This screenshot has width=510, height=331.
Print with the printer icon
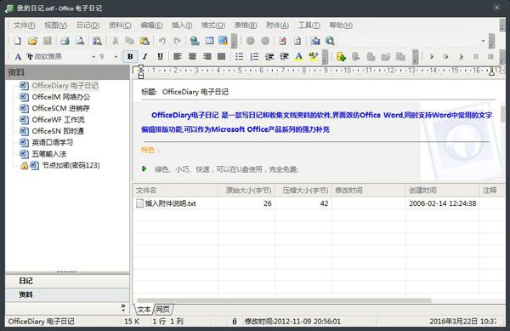point(65,41)
